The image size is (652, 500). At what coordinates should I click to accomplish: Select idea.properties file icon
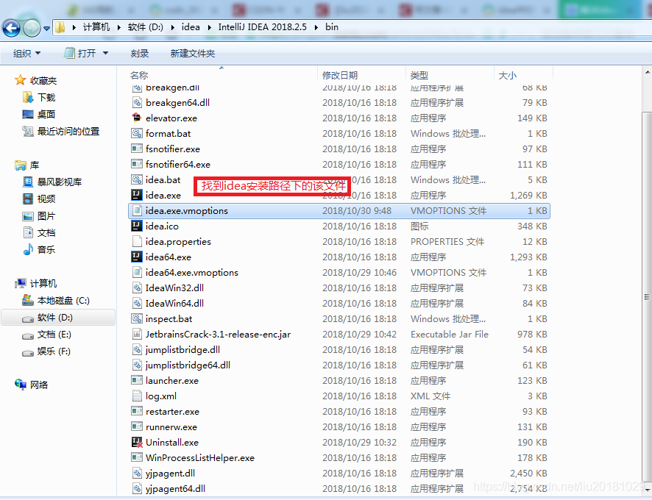137,241
